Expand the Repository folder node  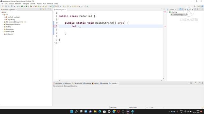click(3, 29)
